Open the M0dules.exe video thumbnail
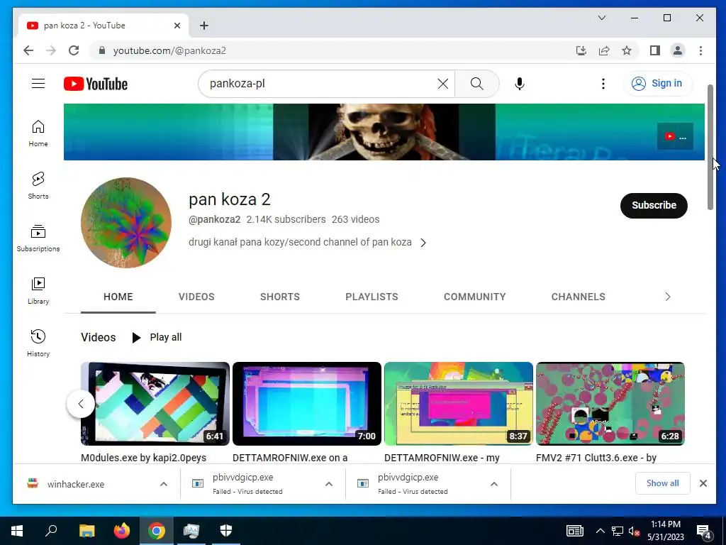Screen dimensions: 726x545 (155, 404)
